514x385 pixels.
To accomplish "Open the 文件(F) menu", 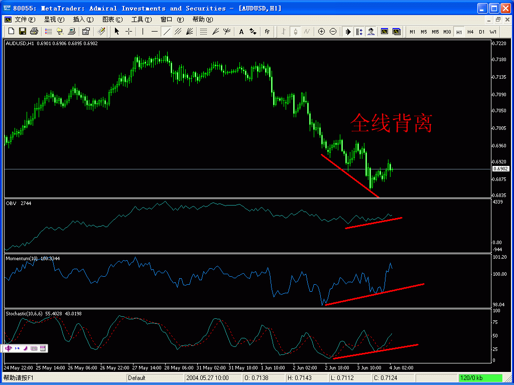I will [25, 20].
